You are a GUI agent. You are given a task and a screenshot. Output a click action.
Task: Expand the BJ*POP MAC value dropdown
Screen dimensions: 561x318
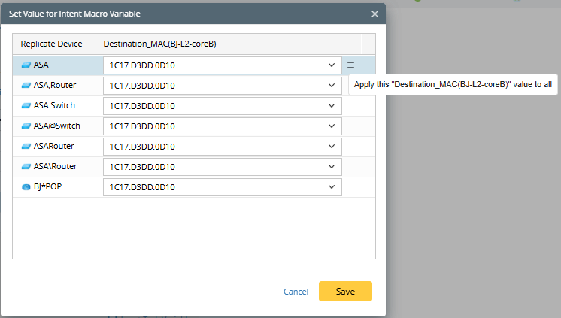coord(332,187)
